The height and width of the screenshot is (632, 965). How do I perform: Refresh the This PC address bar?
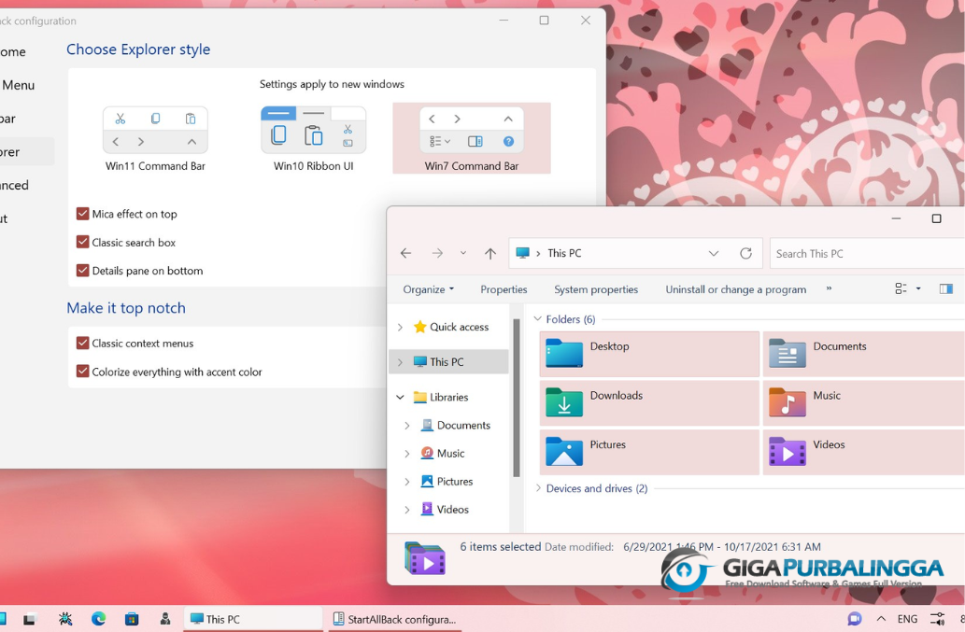pos(745,253)
